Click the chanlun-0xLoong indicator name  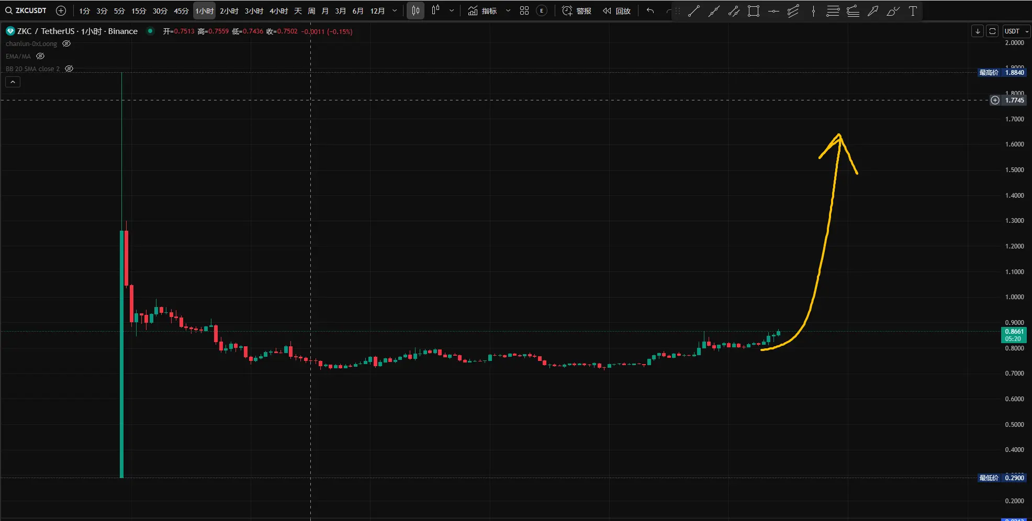coord(31,43)
